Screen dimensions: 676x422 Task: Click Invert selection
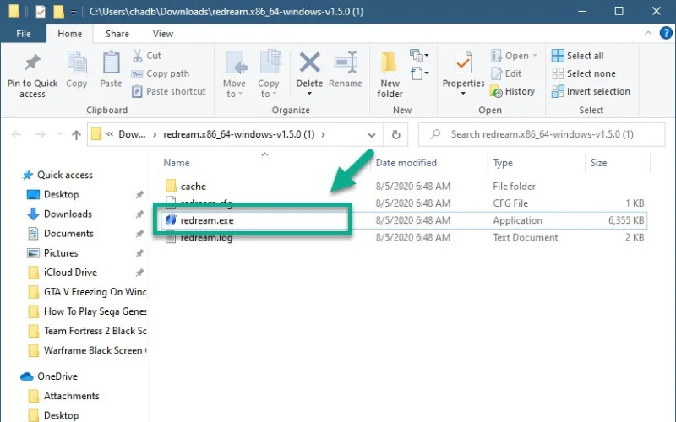click(x=591, y=91)
